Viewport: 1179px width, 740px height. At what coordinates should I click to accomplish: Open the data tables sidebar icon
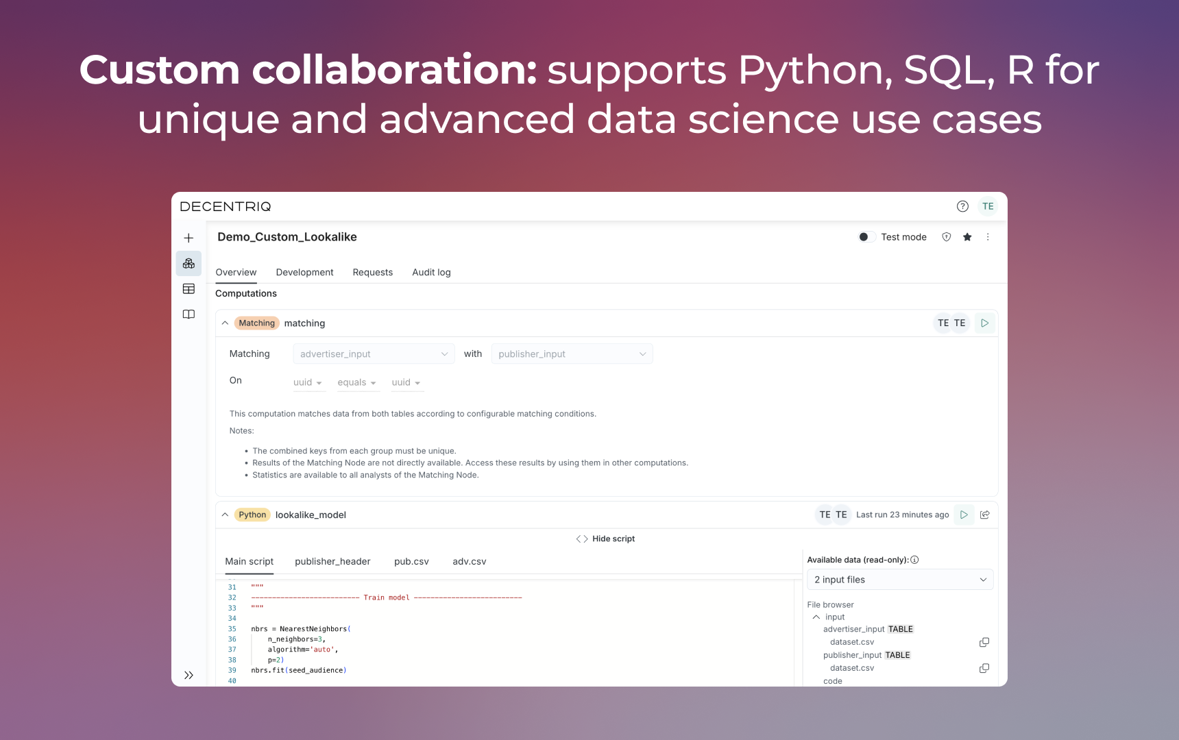[x=189, y=289]
